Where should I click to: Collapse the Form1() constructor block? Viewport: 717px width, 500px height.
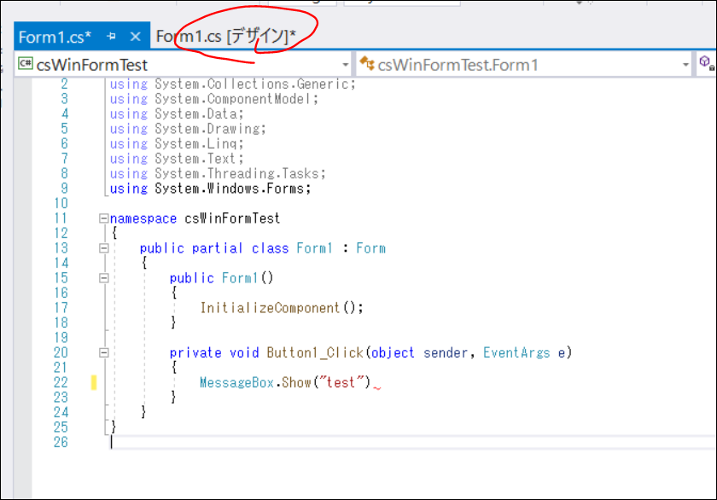pyautogui.click(x=104, y=278)
